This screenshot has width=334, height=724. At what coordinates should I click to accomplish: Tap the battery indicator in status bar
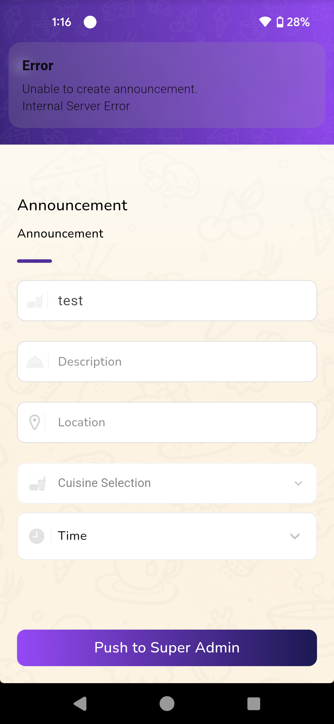coord(280,22)
